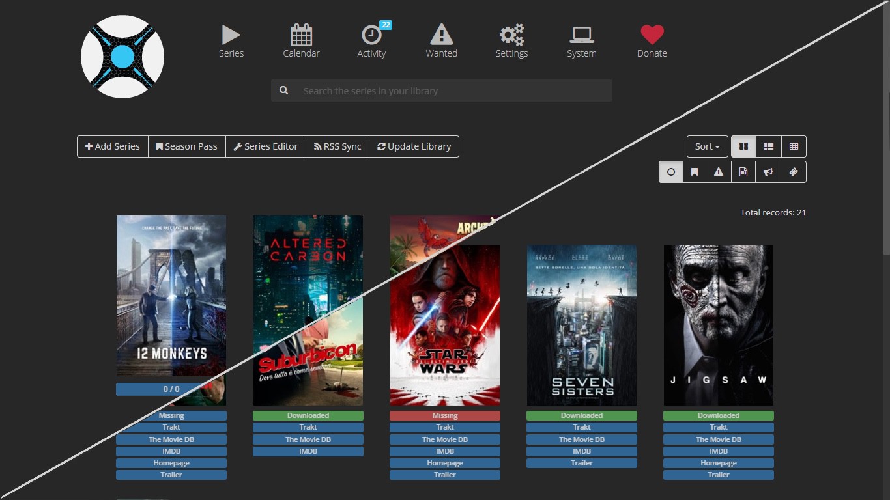
Task: Open the Suburbicon poster
Action: [308, 310]
